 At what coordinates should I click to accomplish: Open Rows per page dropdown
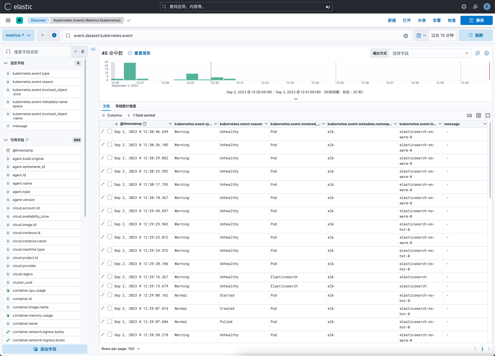(121, 349)
